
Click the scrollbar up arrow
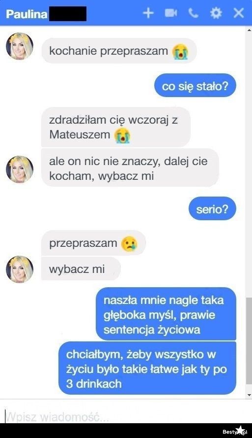(249, 30)
